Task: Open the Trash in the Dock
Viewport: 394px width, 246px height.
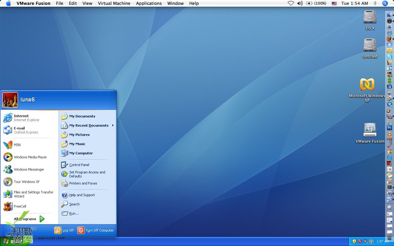Action: [389, 237]
